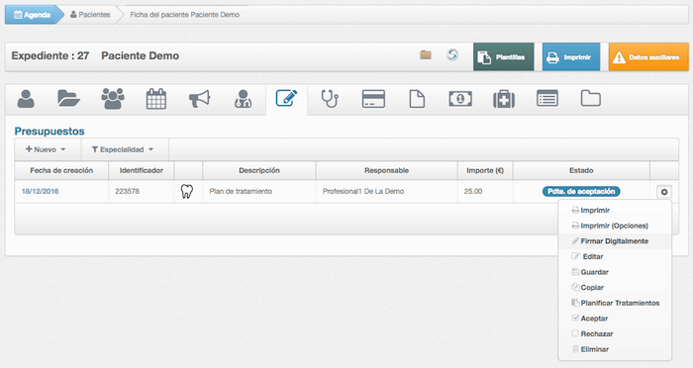The width and height of the screenshot is (693, 368).
Task: Click the Expediente : 27 header text
Action: (50, 55)
